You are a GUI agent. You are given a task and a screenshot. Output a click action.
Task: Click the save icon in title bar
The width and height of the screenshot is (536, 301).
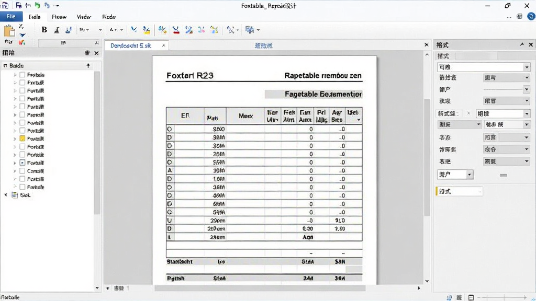coord(18,5)
